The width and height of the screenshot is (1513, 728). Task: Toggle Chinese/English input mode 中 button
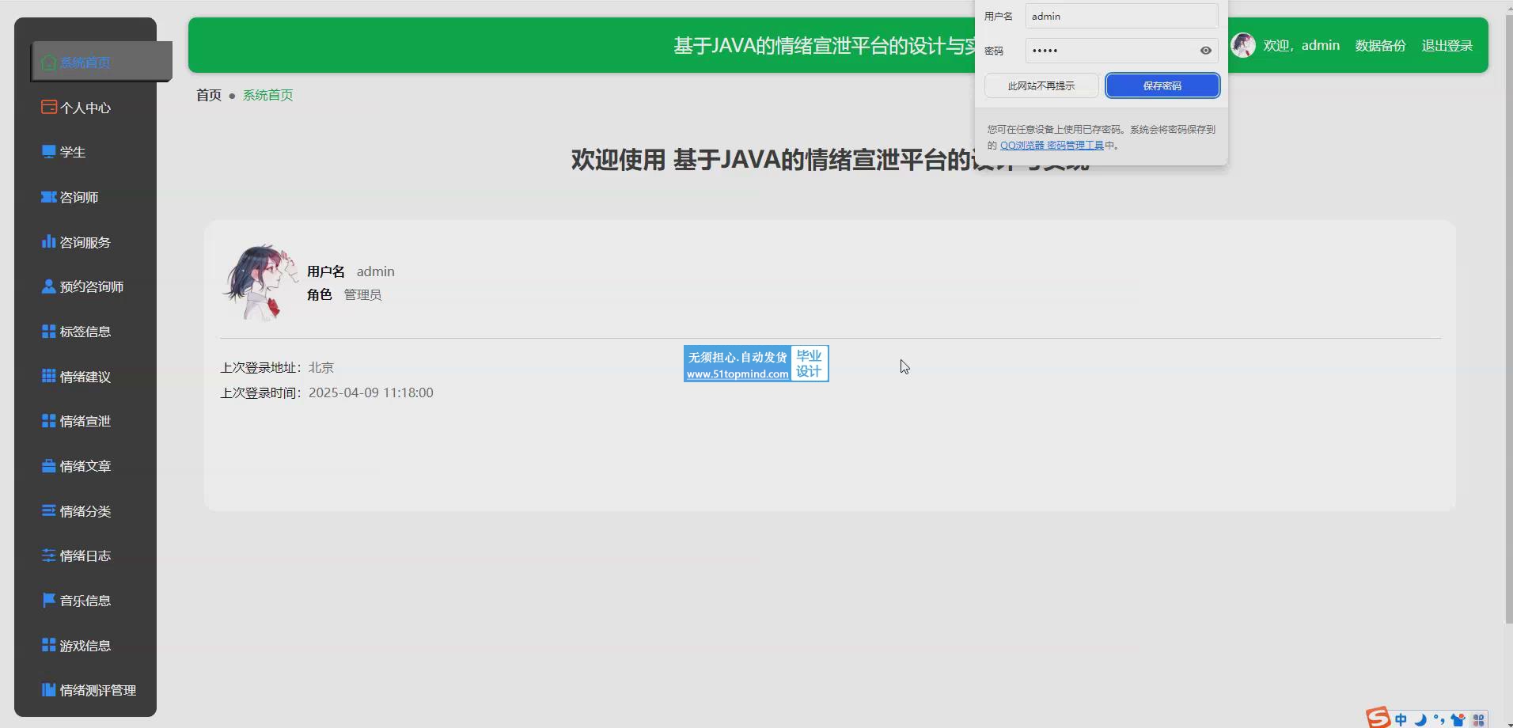pyautogui.click(x=1401, y=719)
